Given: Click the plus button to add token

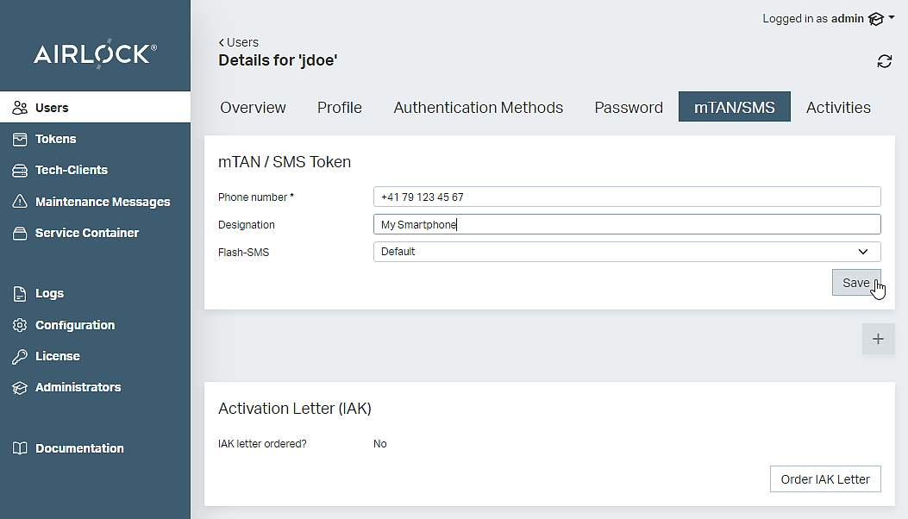Looking at the screenshot, I should click(x=878, y=339).
